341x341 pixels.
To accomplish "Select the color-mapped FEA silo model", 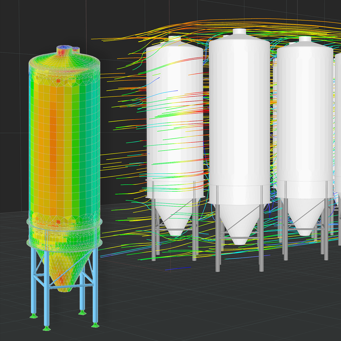I will tap(63, 142).
